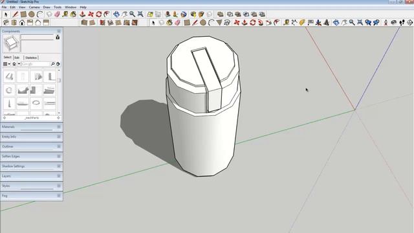Viewport: 414px width, 233px height.
Task: Switch to the Statistics tab in Components
Action: [31, 58]
